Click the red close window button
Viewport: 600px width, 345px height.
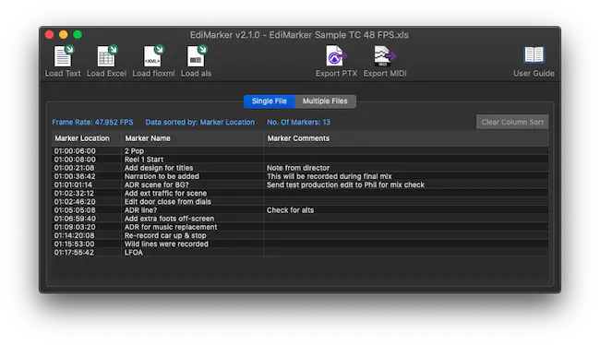click(49, 35)
